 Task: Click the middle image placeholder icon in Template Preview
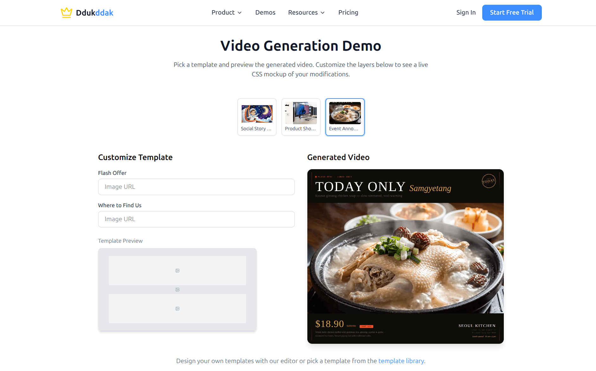(x=177, y=289)
